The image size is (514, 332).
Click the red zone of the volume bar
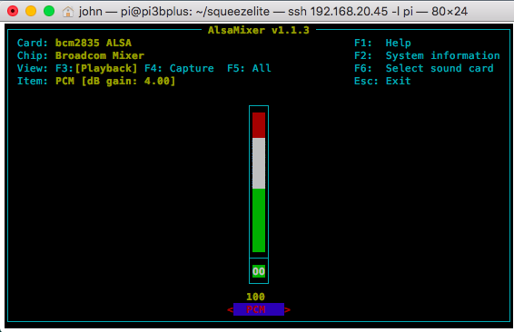coord(259,125)
